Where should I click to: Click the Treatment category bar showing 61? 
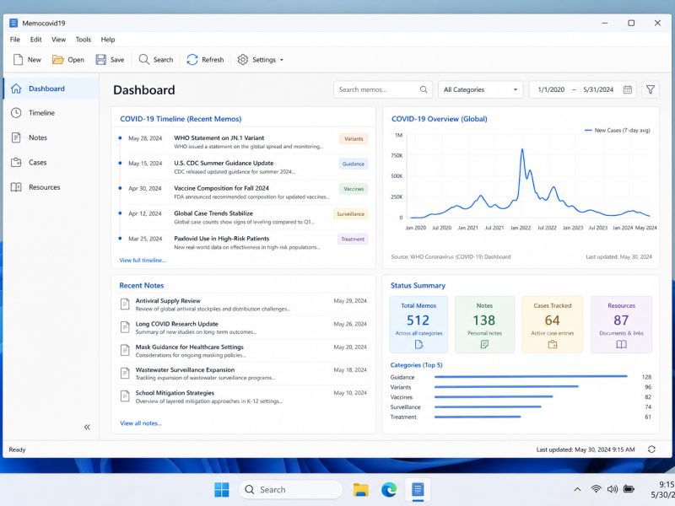(x=478, y=417)
